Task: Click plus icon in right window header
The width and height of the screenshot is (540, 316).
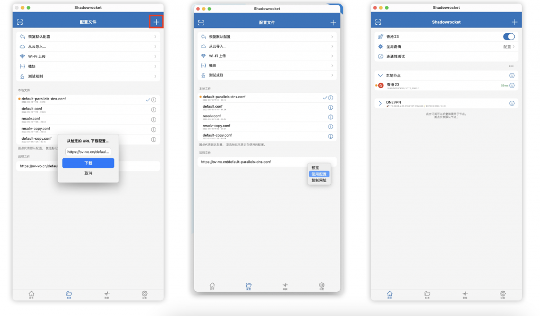Action: coord(515,22)
